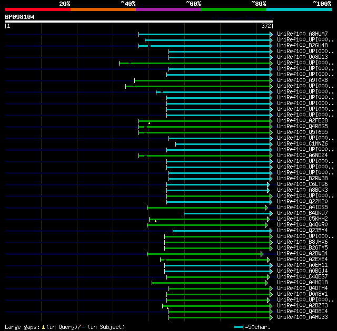Select the UniRef100_A4IDS5 hit label
Image resolution: width=337 pixels, height=331 pixels.
click(x=302, y=208)
